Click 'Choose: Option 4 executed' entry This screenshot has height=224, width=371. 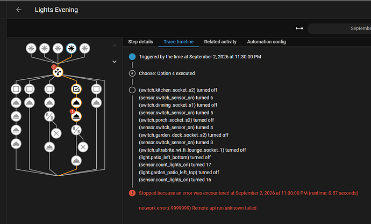[x=167, y=73]
